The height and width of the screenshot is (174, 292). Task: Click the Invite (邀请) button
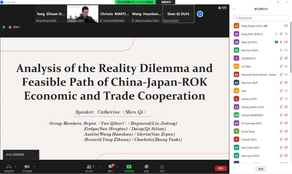[x=261, y=169]
